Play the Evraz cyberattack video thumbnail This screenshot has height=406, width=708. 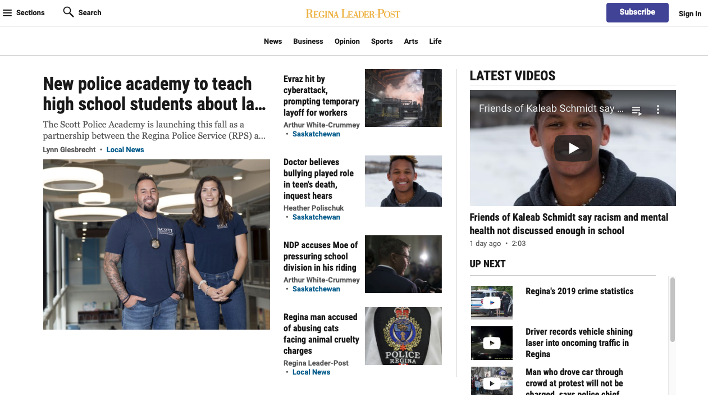coord(403,98)
